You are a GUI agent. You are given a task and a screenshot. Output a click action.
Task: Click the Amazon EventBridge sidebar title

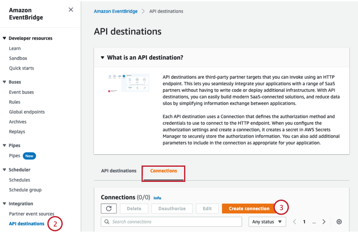tap(26, 14)
